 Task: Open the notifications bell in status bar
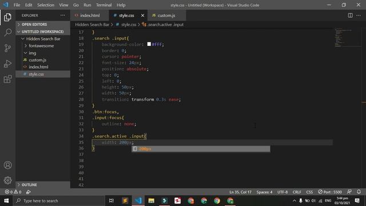pos(359,192)
